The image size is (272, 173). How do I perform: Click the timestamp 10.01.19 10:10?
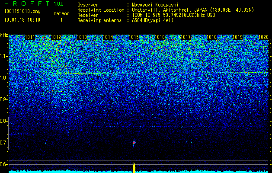pos(22,20)
